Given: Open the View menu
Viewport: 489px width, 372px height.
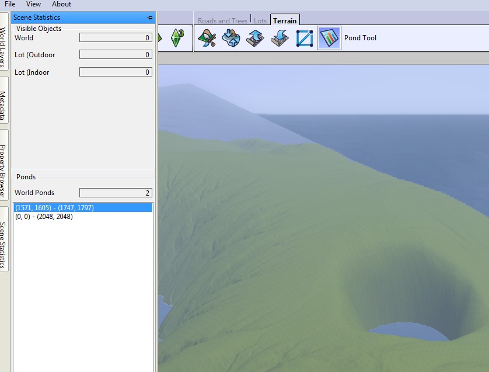Looking at the screenshot, I should tap(33, 4).
